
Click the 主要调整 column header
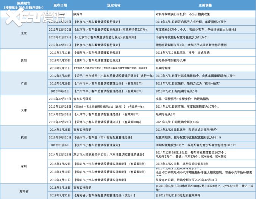point(205,5)
